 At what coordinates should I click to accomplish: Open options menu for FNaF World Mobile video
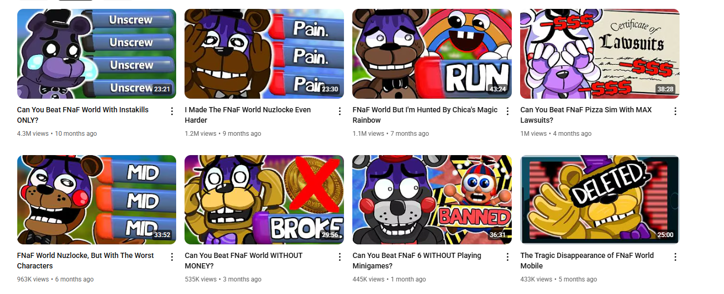(x=675, y=257)
